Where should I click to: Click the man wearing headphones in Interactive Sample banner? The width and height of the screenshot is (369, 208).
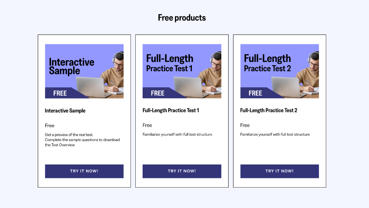pos(115,71)
